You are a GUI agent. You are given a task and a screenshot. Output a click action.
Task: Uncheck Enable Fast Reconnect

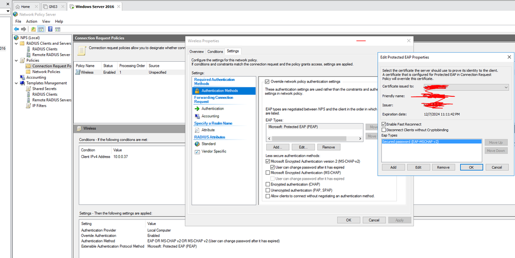384,124
